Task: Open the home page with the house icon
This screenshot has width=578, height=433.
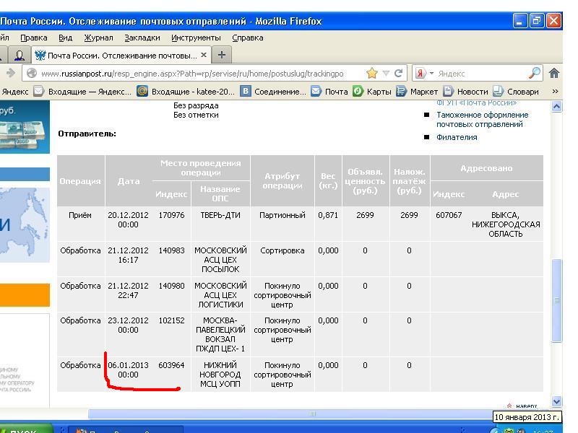Action: 553,74
